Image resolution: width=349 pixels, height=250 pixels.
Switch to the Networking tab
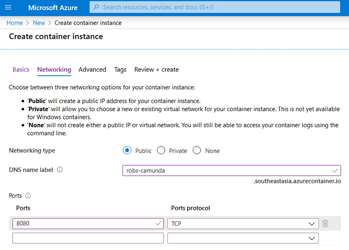(x=54, y=69)
